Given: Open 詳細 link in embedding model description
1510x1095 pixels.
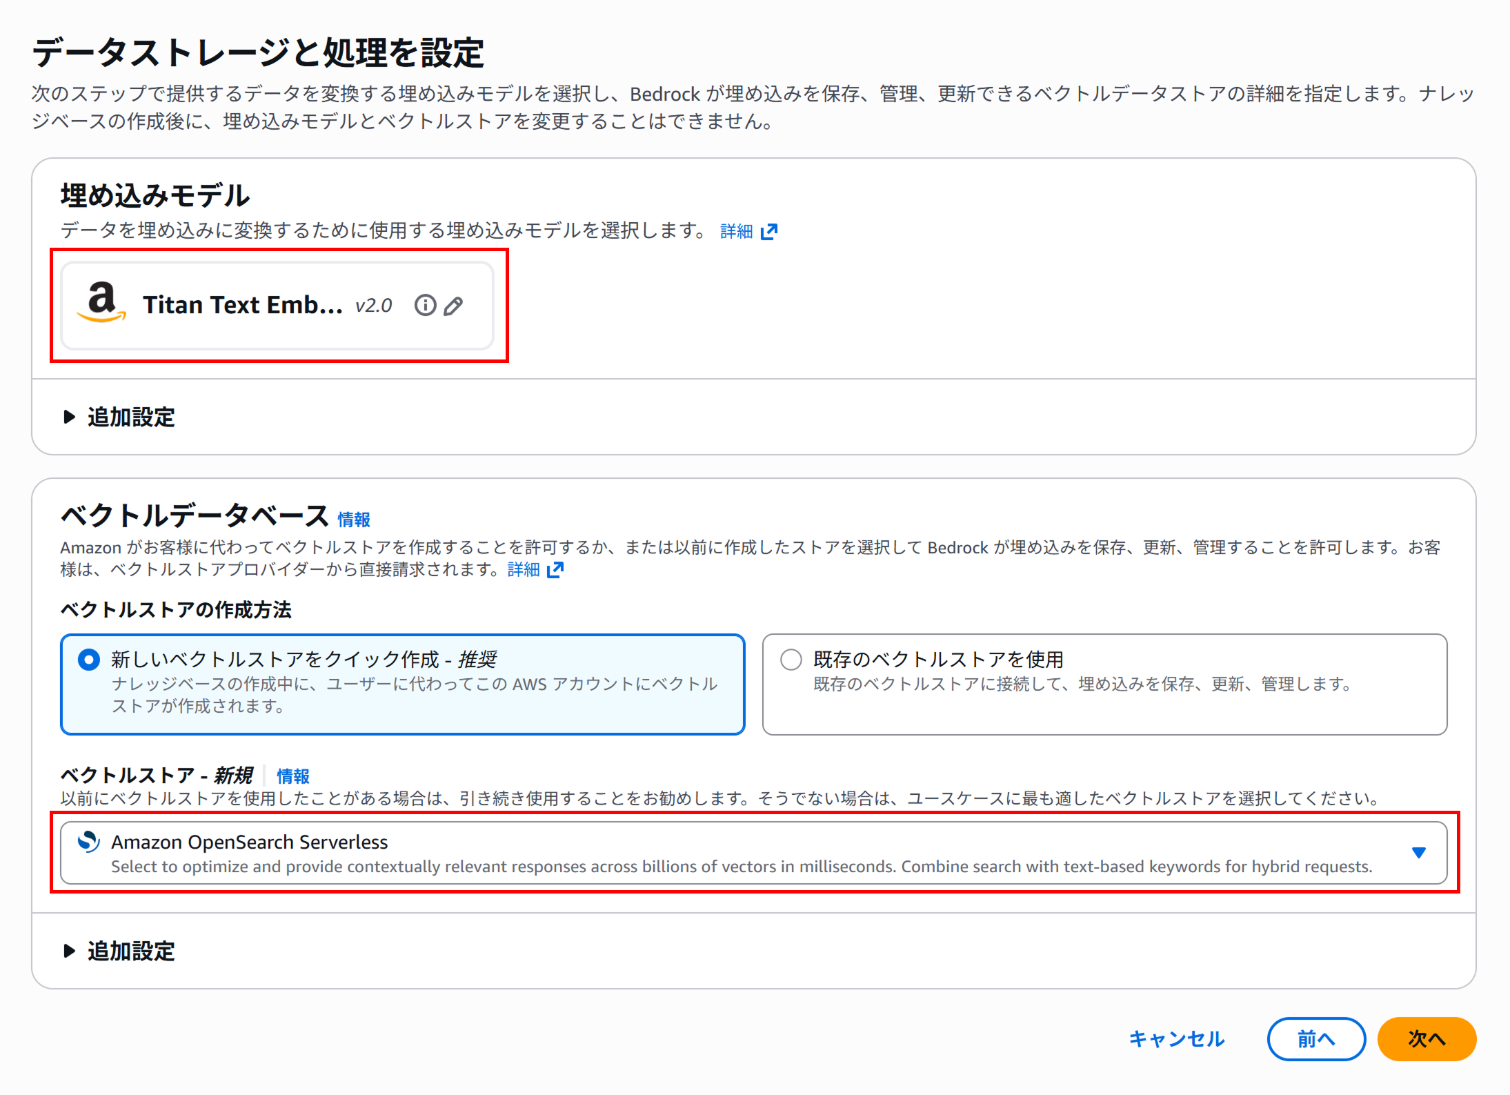Looking at the screenshot, I should [x=736, y=232].
